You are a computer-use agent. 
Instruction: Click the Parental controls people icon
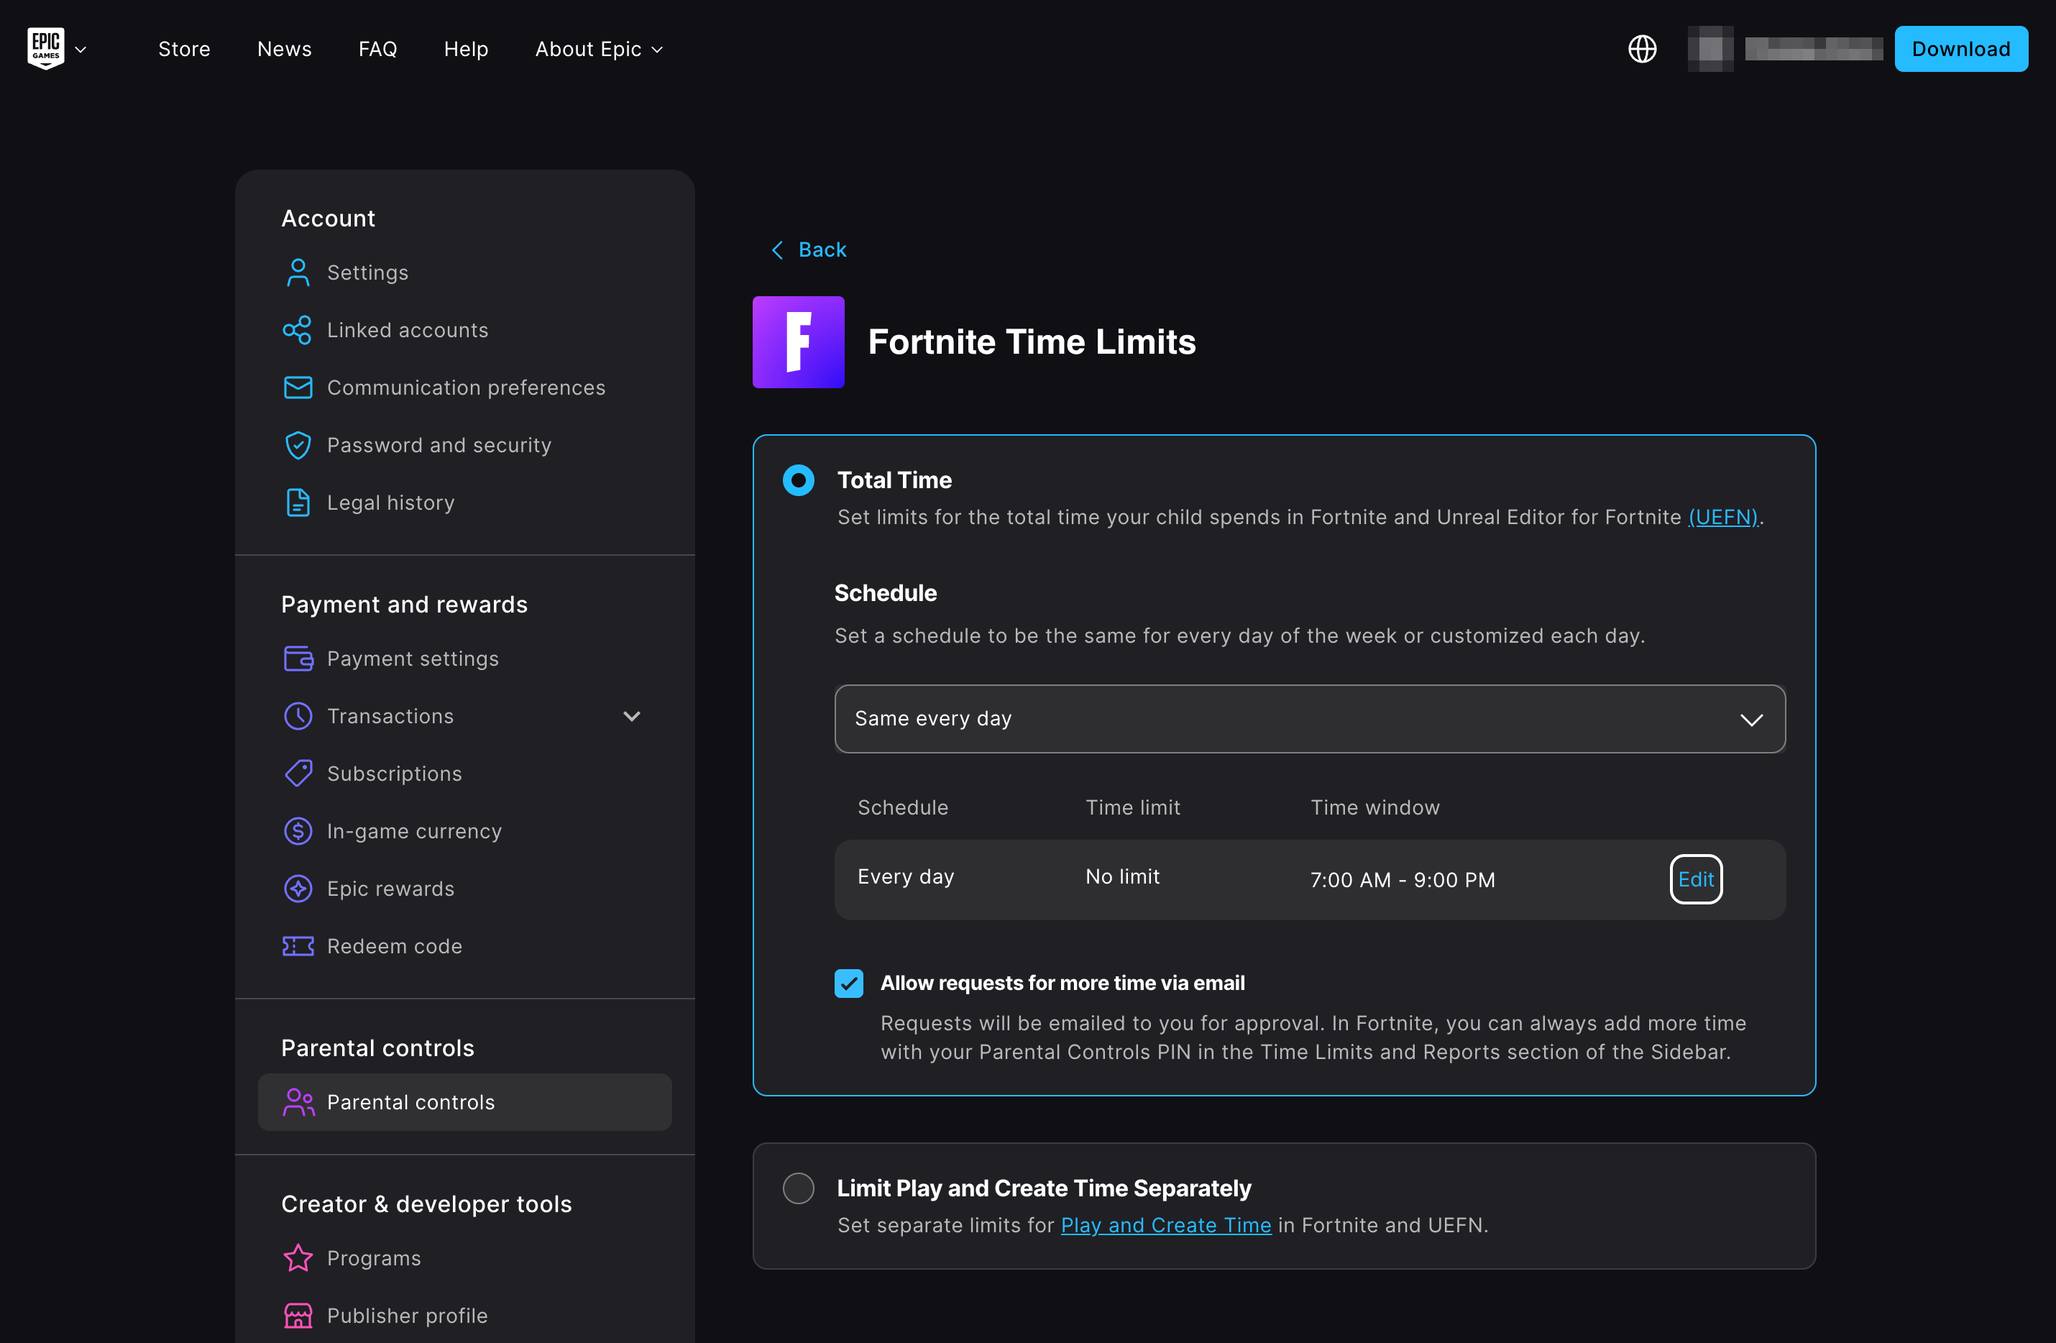coord(298,1102)
